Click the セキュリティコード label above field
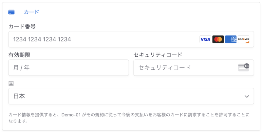Screen dimensions: 262x134 158,55
